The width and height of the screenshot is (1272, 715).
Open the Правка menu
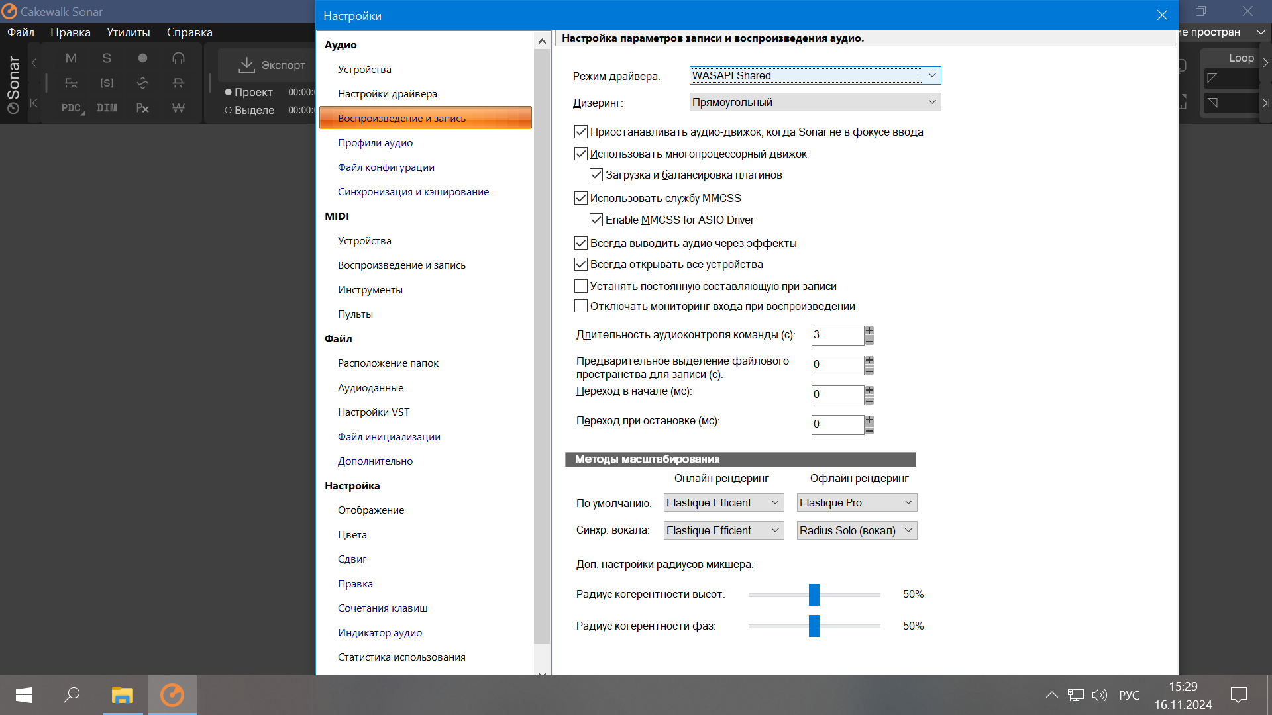70,32
